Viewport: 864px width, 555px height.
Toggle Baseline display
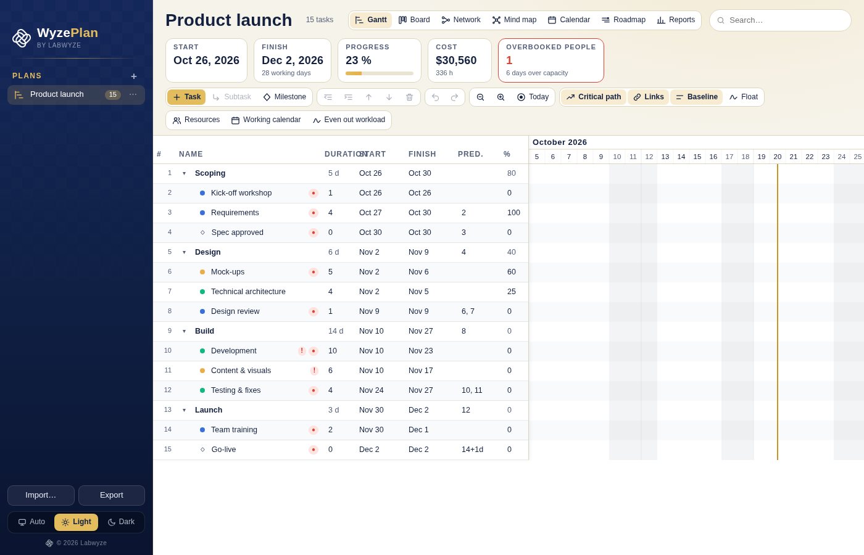[697, 97]
